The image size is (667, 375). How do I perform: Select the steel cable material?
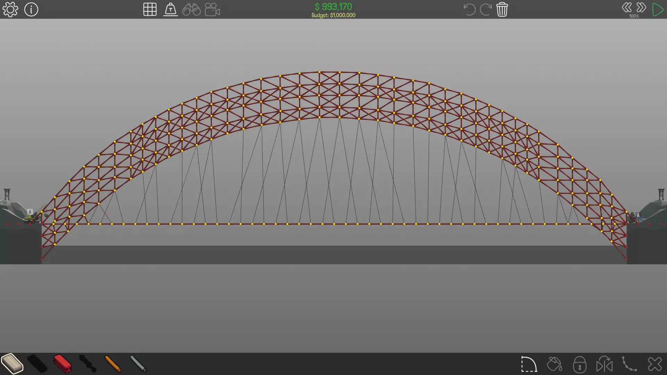click(138, 364)
